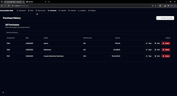The width and height of the screenshot is (177, 96).
Task: Edit purchase P002
Action: point(157,50)
